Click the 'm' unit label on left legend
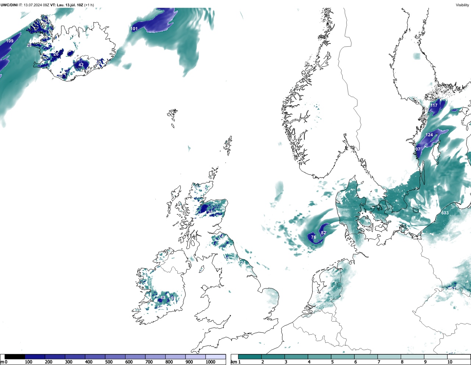 [2, 362]
